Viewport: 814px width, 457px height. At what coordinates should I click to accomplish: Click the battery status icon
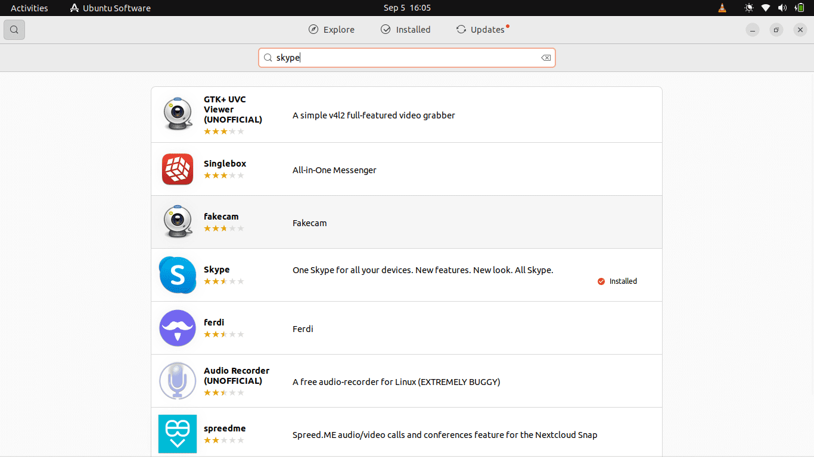[x=800, y=8]
